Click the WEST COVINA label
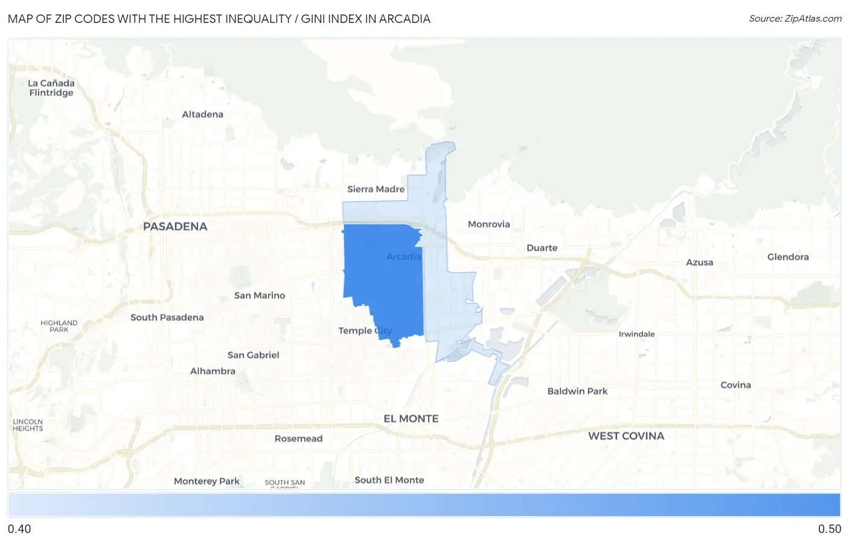This screenshot has height=542, width=849. (x=626, y=436)
